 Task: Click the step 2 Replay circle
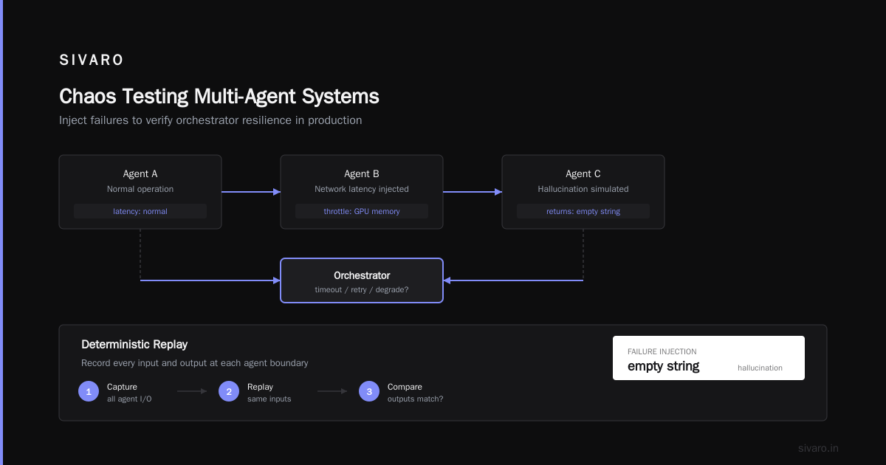point(229,391)
